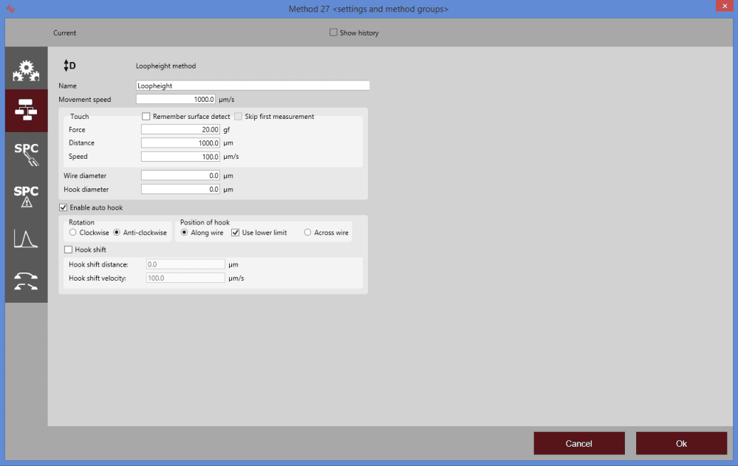The width and height of the screenshot is (738, 466).
Task: Choose Across wire hook position
Action: [307, 233]
